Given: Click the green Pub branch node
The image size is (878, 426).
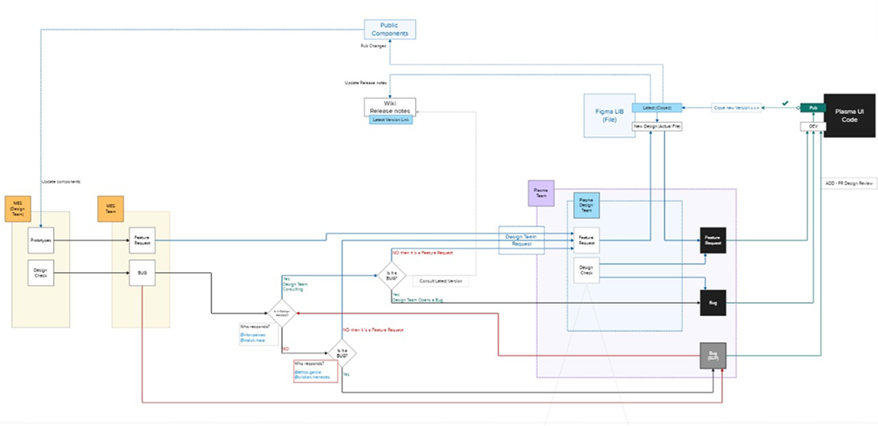Looking at the screenshot, I should coord(811,108).
